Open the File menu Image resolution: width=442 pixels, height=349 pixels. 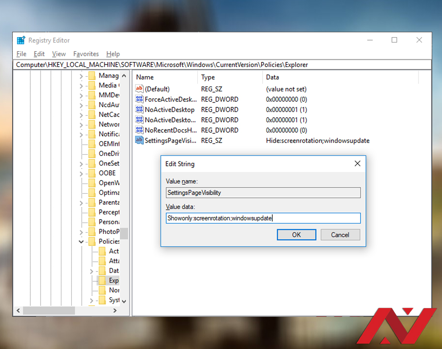(x=21, y=54)
